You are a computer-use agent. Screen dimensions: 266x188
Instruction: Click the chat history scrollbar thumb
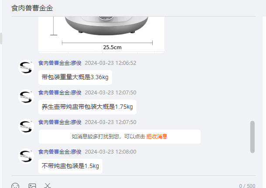pos(252,137)
